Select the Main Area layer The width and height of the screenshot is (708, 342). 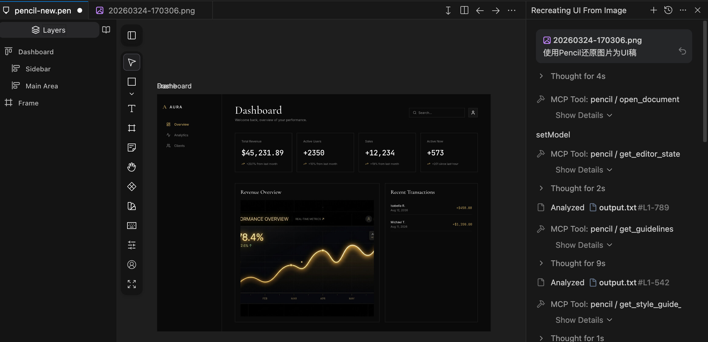[42, 86]
